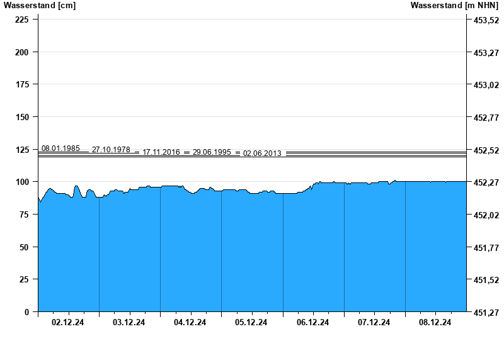This screenshot has width=504, height=346.
Task: Select the 27.10.1978 high-water label
Action: [111, 150]
